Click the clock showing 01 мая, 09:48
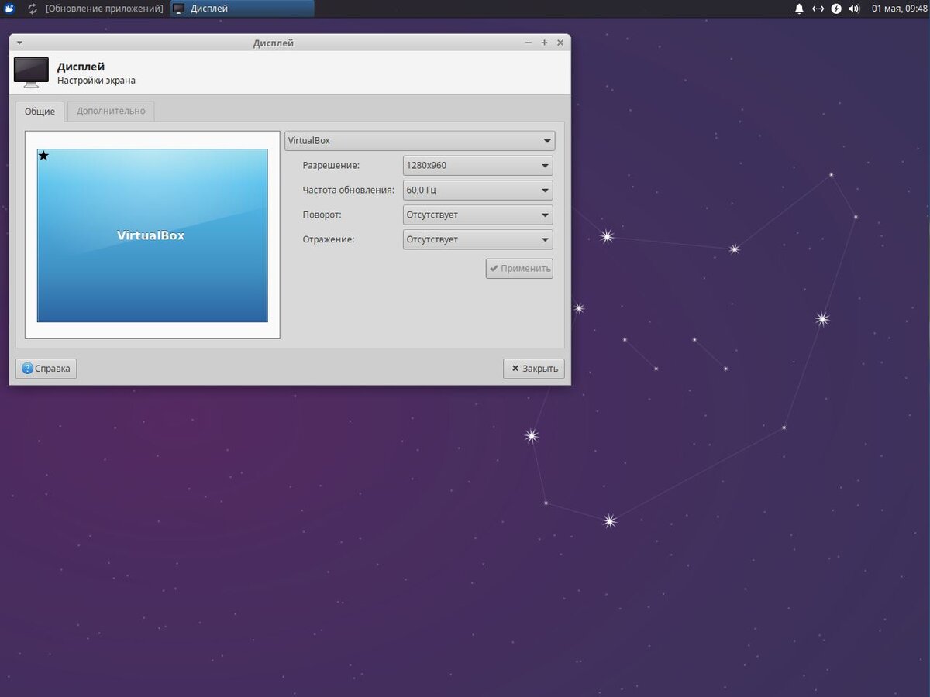 pos(899,9)
